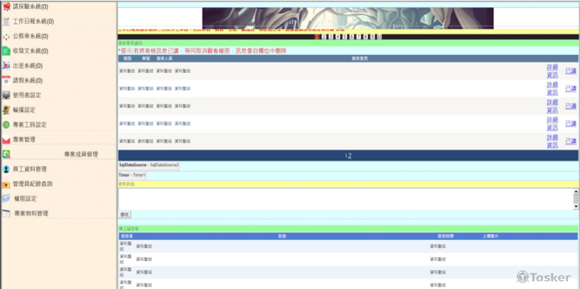Click the 請假系統 calendar icon

[x=6, y=81]
